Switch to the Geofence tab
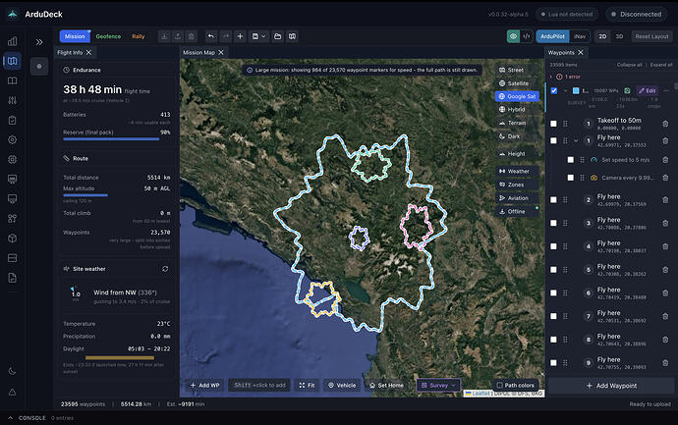This screenshot has width=678, height=425. pos(108,36)
